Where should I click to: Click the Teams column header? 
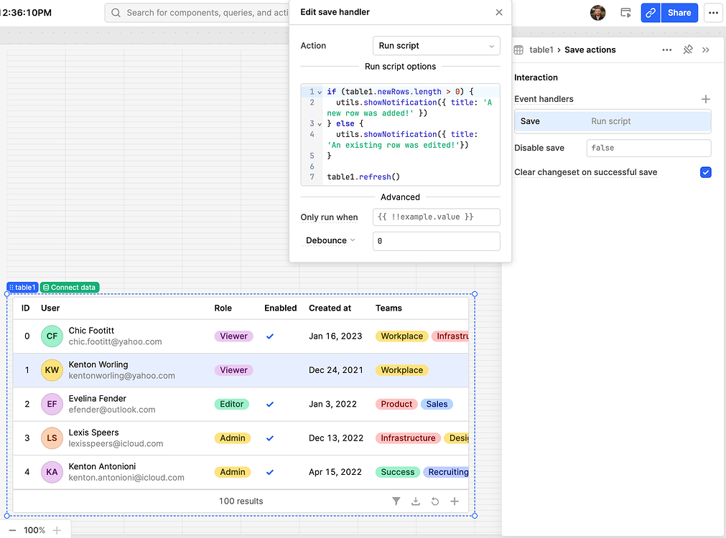(388, 308)
